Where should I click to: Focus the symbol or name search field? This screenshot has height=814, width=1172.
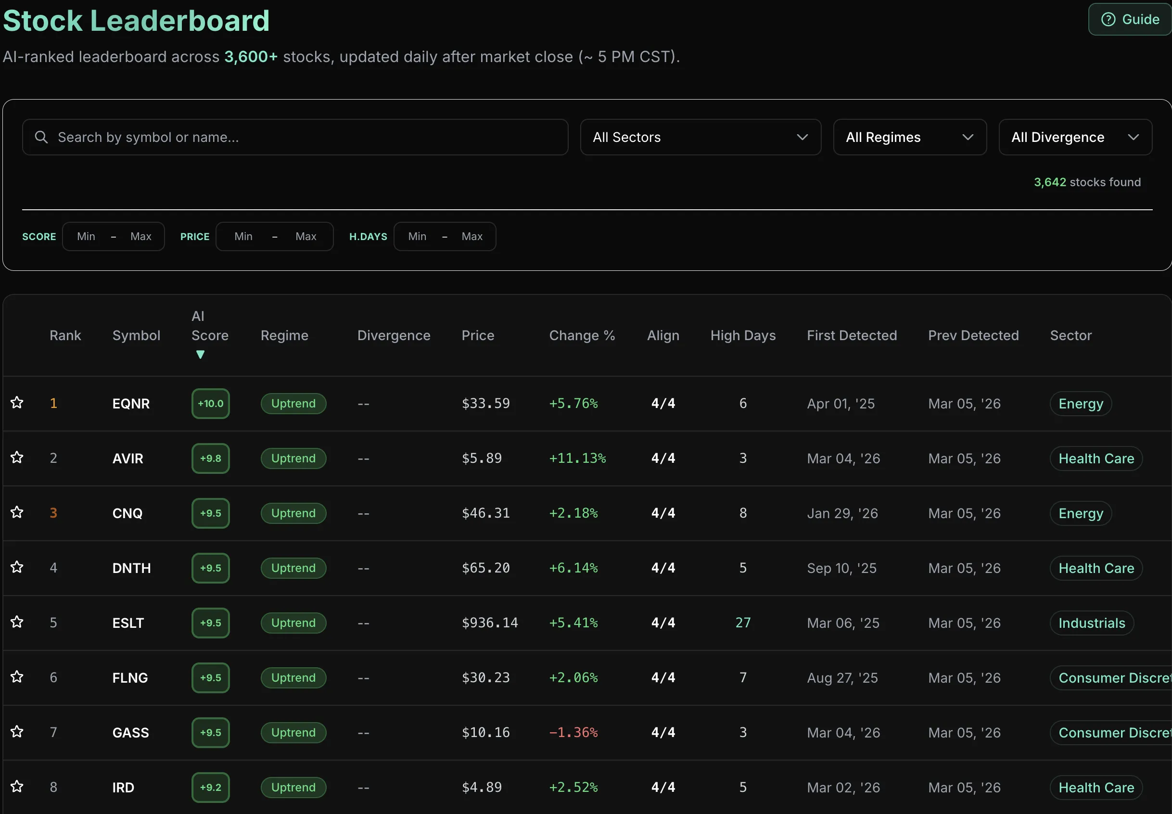tap(295, 137)
